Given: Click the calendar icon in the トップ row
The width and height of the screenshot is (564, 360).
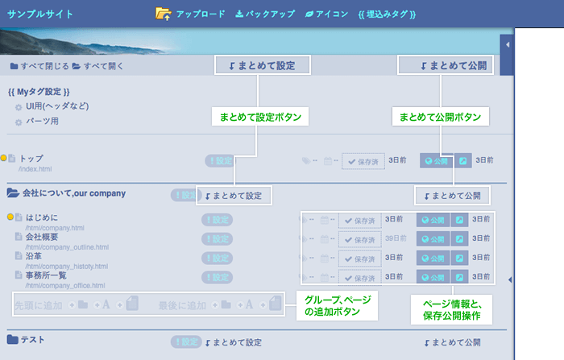Looking at the screenshot, I should (327, 161).
